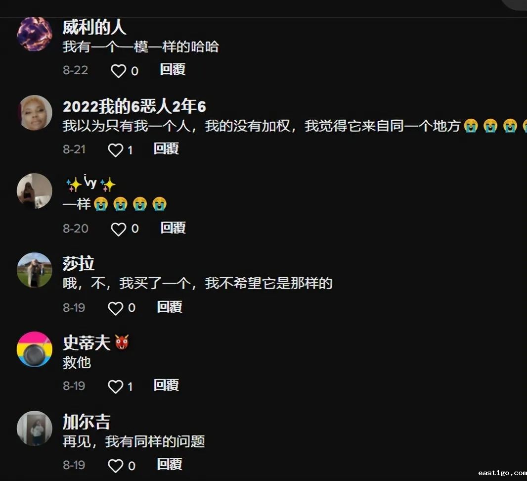527x481 pixels.
Task: Reply to 史蒂夫's comment 救他
Action: [166, 385]
